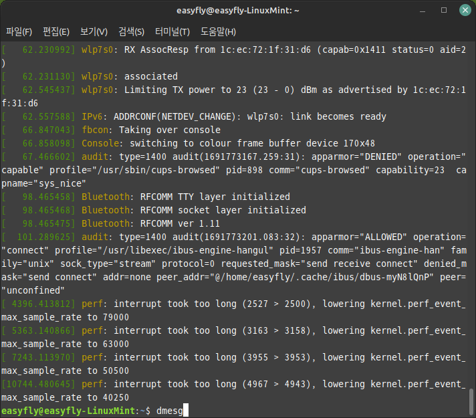Viewport: 476px width, 418px height.
Task: Close the terminal window
Action: tap(465, 10)
